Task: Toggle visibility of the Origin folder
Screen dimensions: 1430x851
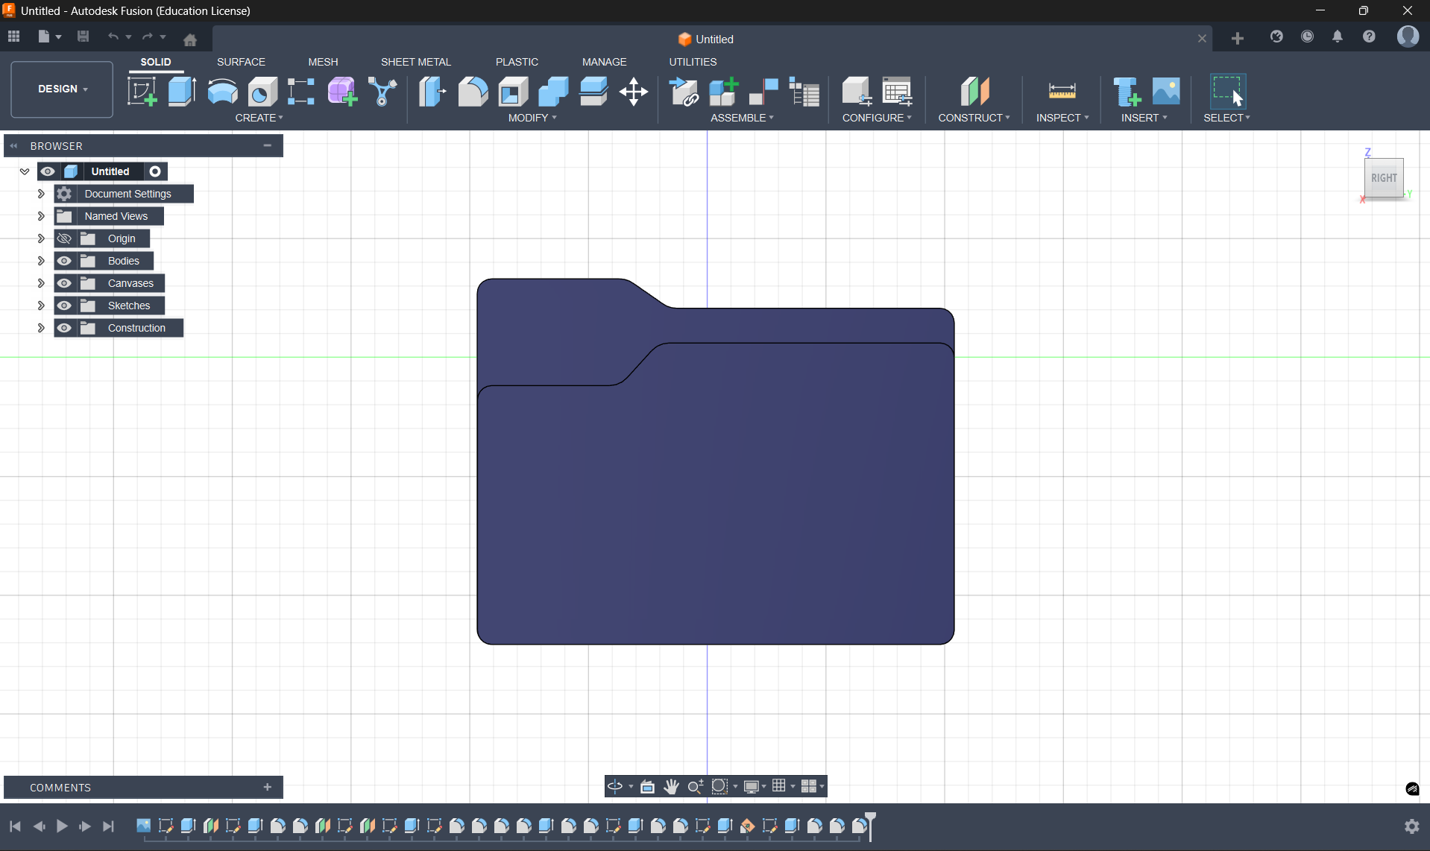Action: click(x=64, y=238)
